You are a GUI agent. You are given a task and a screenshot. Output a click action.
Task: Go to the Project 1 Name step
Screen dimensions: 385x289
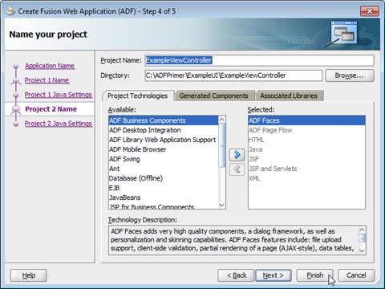coord(47,80)
